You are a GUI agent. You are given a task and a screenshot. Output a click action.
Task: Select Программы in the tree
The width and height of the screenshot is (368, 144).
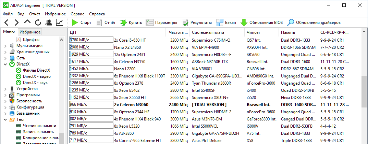pyautogui.click(x=28, y=95)
